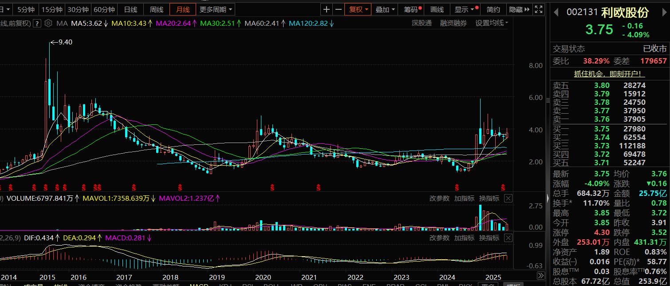Click the 2024 S event marker
The width and height of the screenshot is (670, 286).
[x=457, y=187]
